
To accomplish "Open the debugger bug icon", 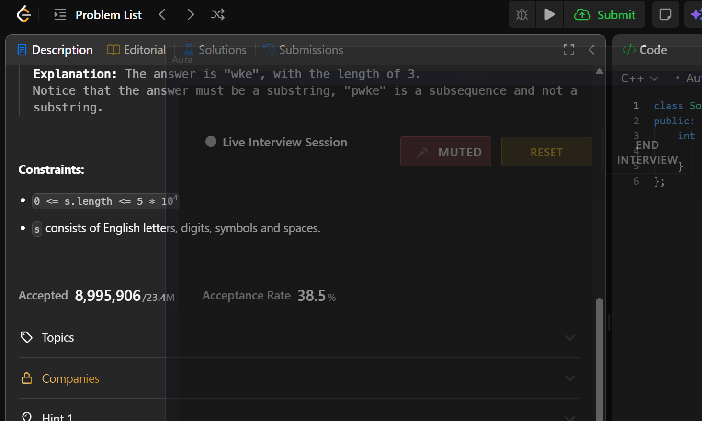I will tap(522, 15).
